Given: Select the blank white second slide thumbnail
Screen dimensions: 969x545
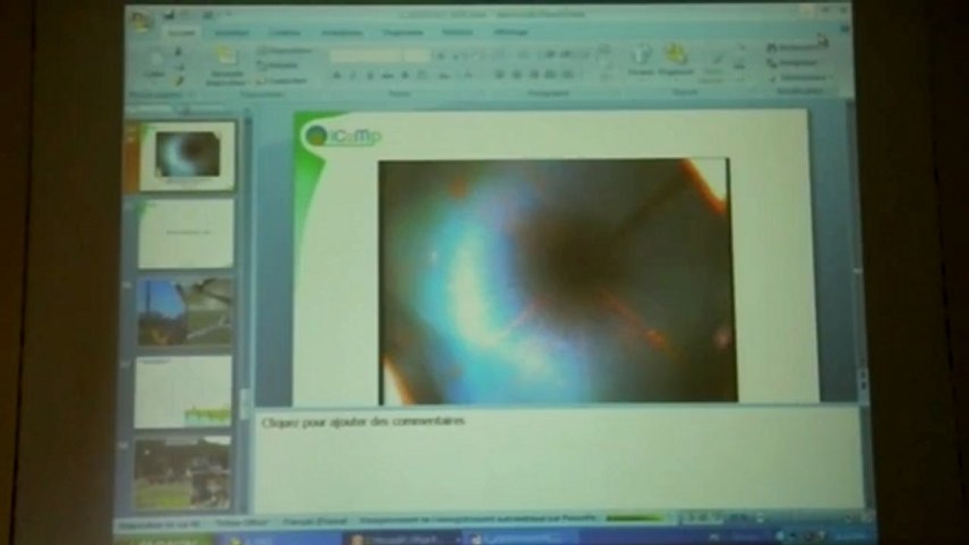Looking at the screenshot, I should pos(186,233).
